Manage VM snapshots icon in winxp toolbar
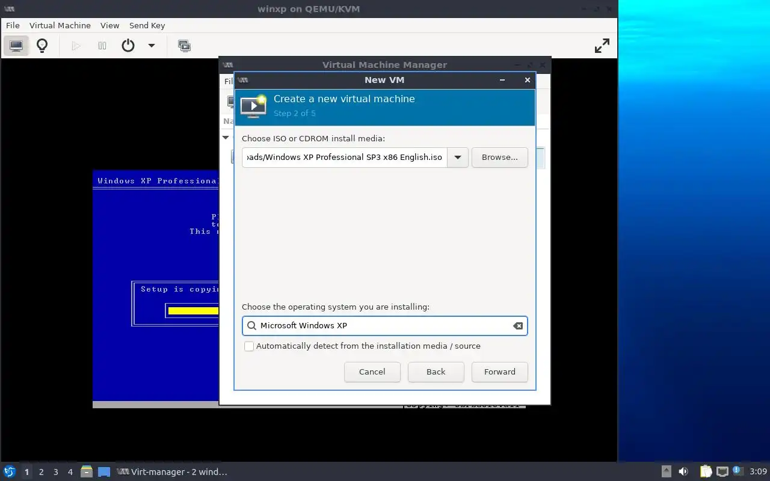 (x=184, y=46)
